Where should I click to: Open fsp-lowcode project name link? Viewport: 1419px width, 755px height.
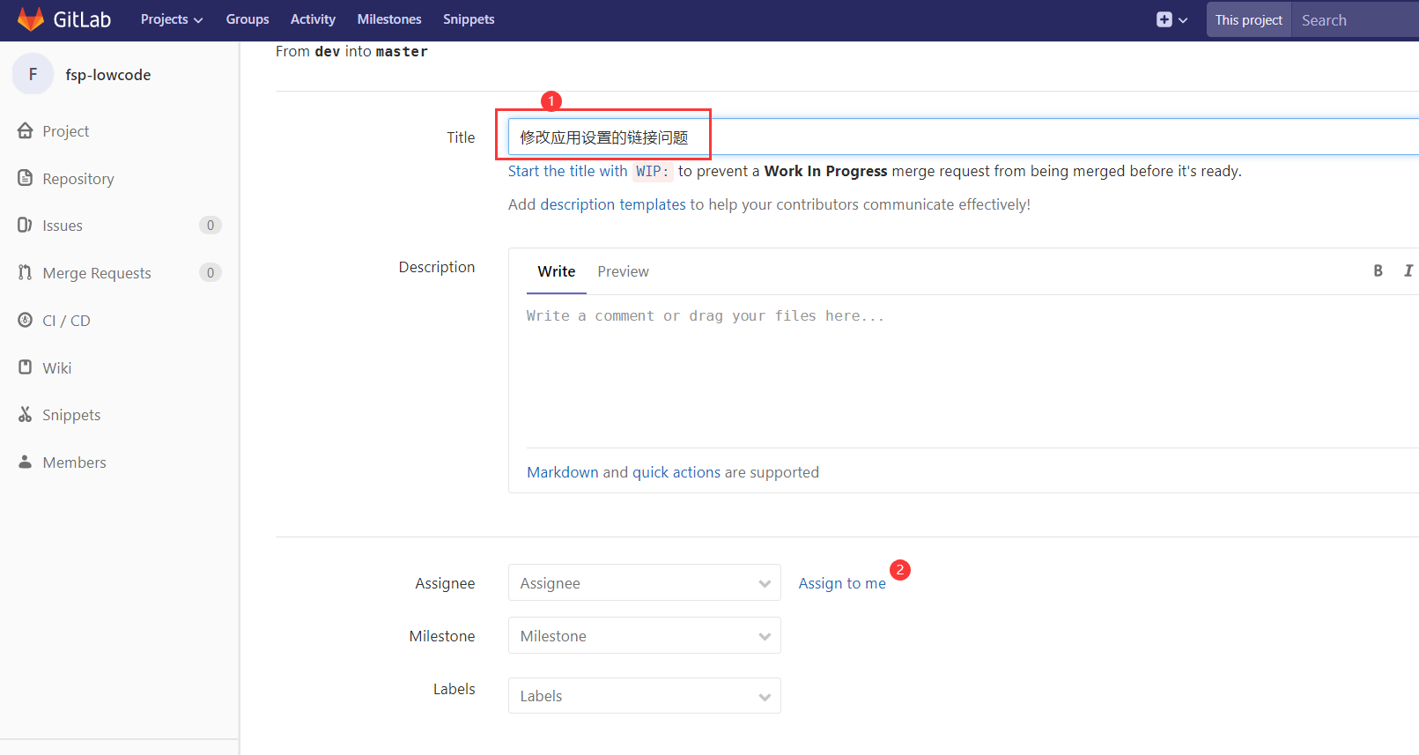tap(108, 75)
